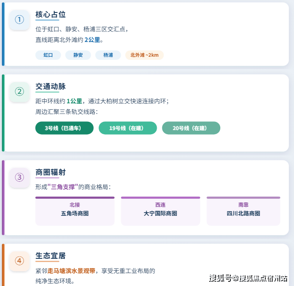Viewport: 294px width, 286px height.
Task: Click the 北外滩 ~2km orange tag
Action: (144, 55)
